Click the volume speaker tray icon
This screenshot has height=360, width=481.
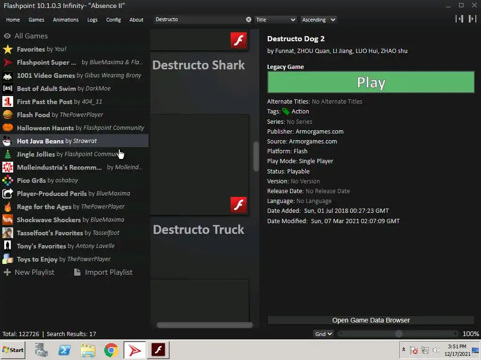click(435, 350)
